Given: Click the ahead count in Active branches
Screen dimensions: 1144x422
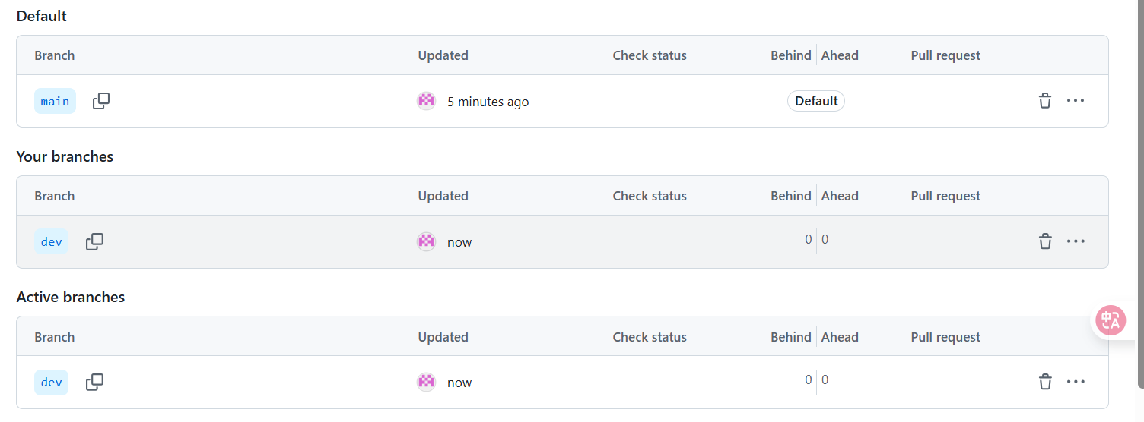Looking at the screenshot, I should pos(825,380).
